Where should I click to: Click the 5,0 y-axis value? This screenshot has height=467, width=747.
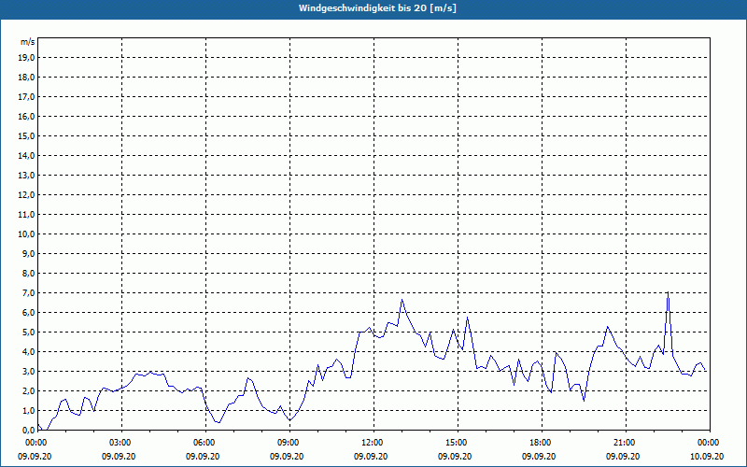(28, 333)
